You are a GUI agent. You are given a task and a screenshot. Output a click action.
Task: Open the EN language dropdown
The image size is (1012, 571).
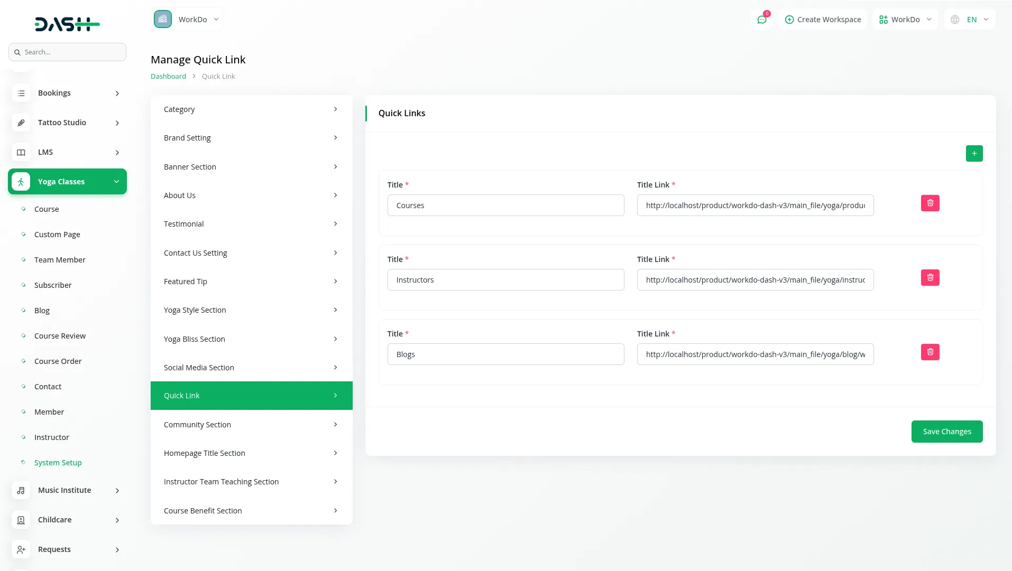click(x=970, y=20)
